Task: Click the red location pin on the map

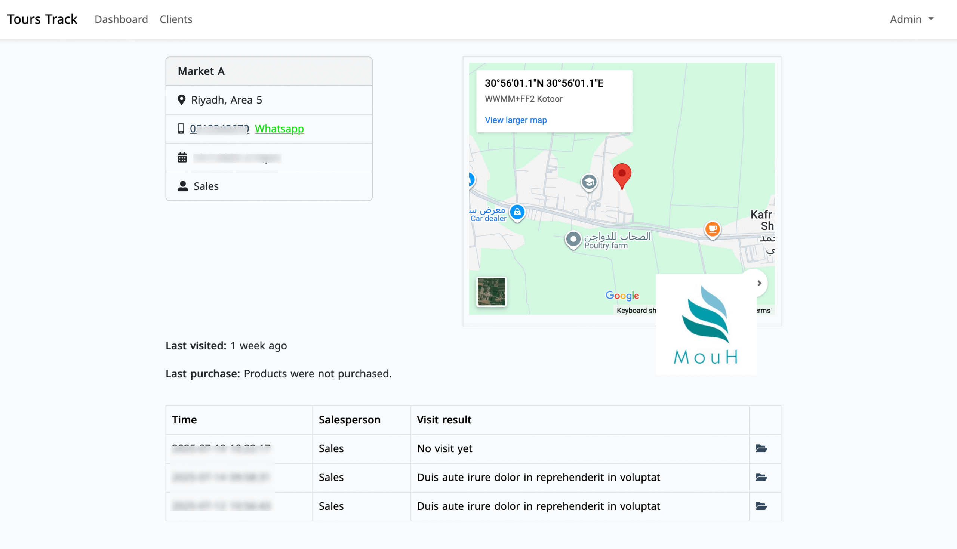Action: [x=622, y=175]
